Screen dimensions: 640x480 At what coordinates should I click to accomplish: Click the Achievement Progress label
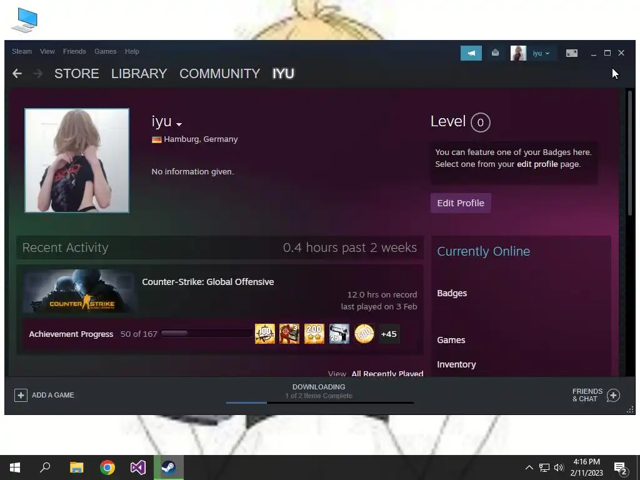71,334
